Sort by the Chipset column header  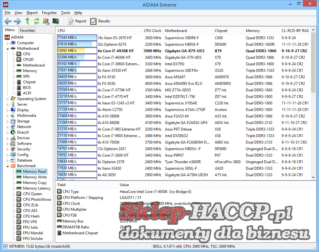228,31
